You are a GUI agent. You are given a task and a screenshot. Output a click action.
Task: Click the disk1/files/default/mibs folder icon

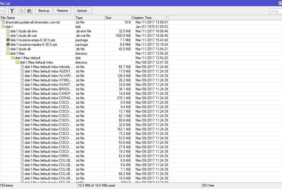(x=17, y=62)
